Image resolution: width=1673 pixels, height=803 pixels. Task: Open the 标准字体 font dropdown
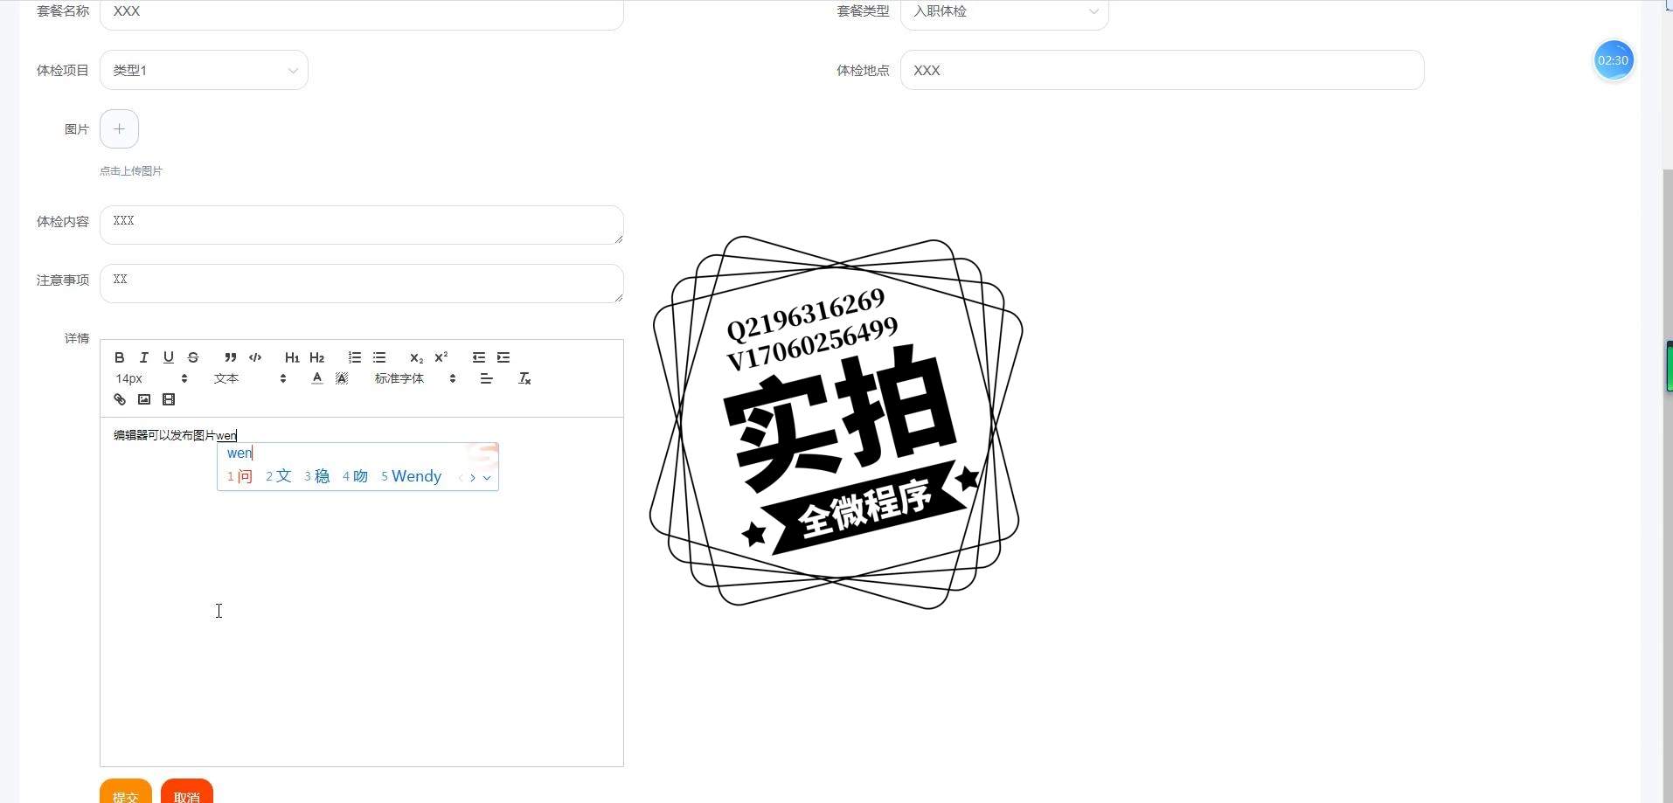[x=415, y=378]
